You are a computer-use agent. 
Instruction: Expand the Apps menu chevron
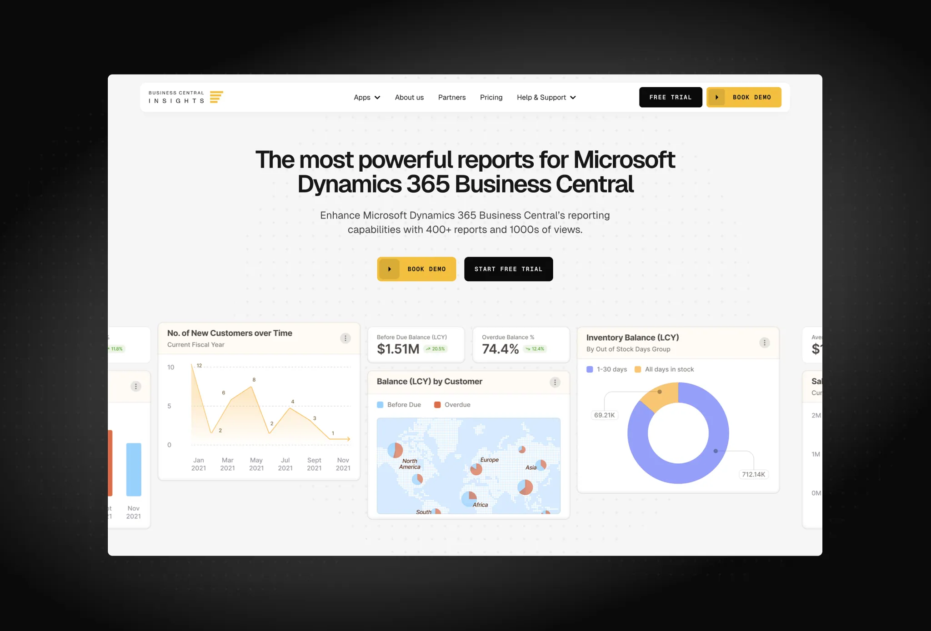(x=377, y=98)
